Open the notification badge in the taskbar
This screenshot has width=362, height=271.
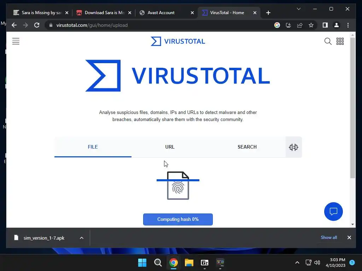tap(352, 262)
